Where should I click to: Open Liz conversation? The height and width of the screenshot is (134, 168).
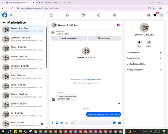(23, 115)
